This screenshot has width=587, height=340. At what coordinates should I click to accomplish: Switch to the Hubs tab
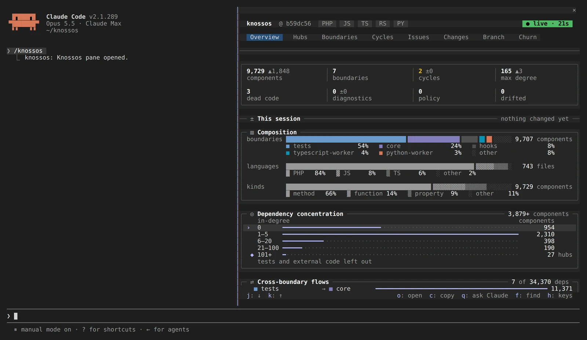(x=300, y=37)
